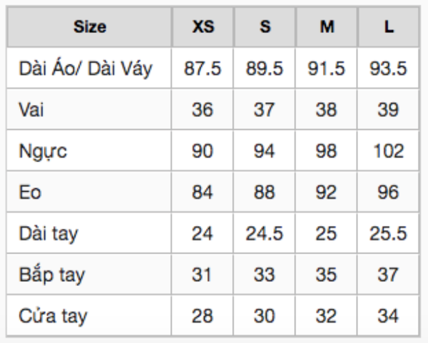Select the 102 chest value cell
Image resolution: width=428 pixels, height=343 pixels.
tap(389, 151)
